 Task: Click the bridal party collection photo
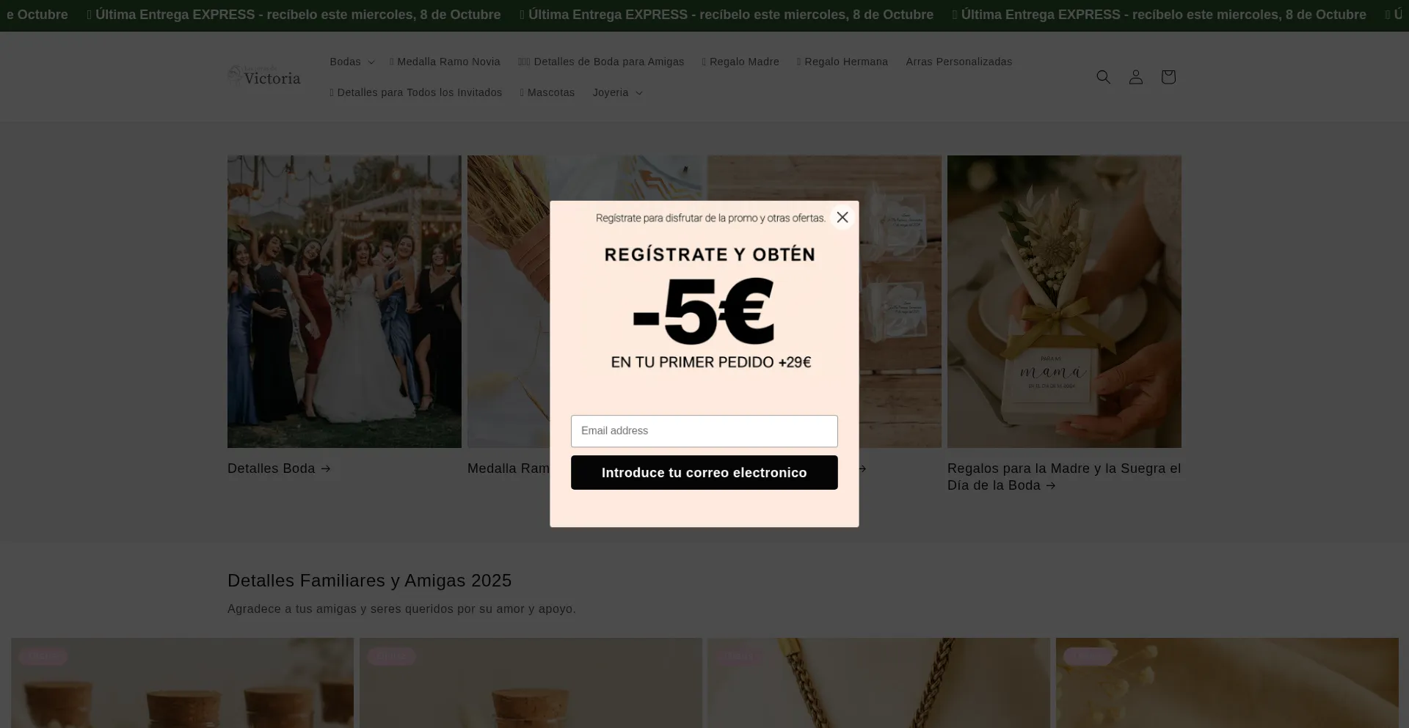click(x=344, y=301)
